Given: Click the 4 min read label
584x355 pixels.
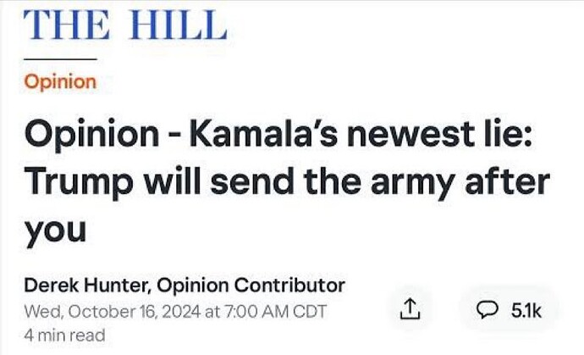Looking at the screenshot, I should coord(64,336).
